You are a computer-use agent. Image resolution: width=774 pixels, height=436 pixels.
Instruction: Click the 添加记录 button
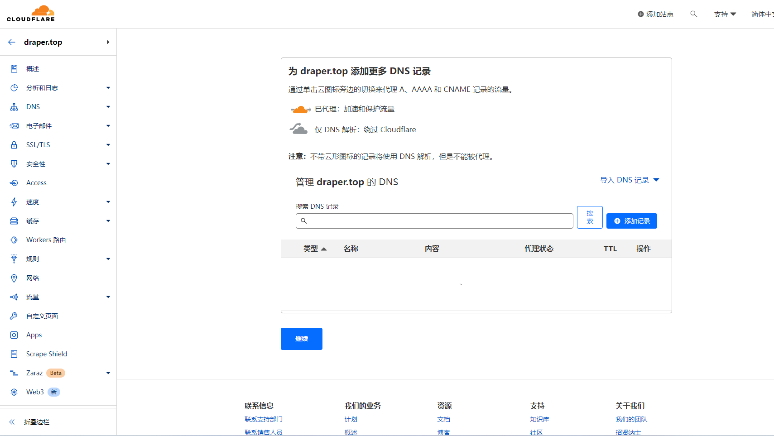pyautogui.click(x=631, y=221)
